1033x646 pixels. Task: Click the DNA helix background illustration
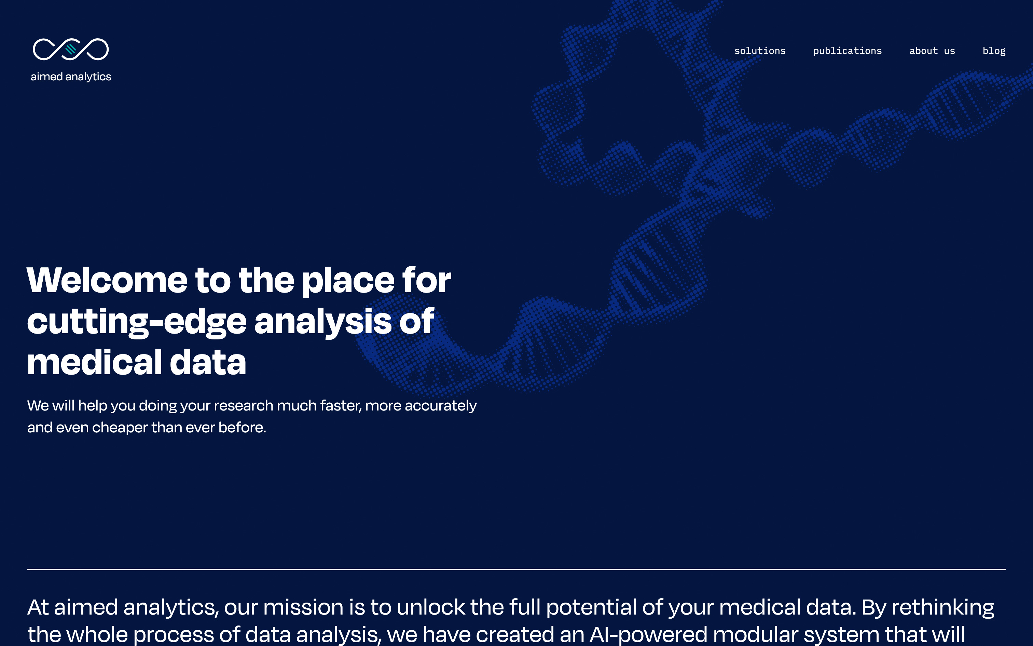tap(657, 273)
